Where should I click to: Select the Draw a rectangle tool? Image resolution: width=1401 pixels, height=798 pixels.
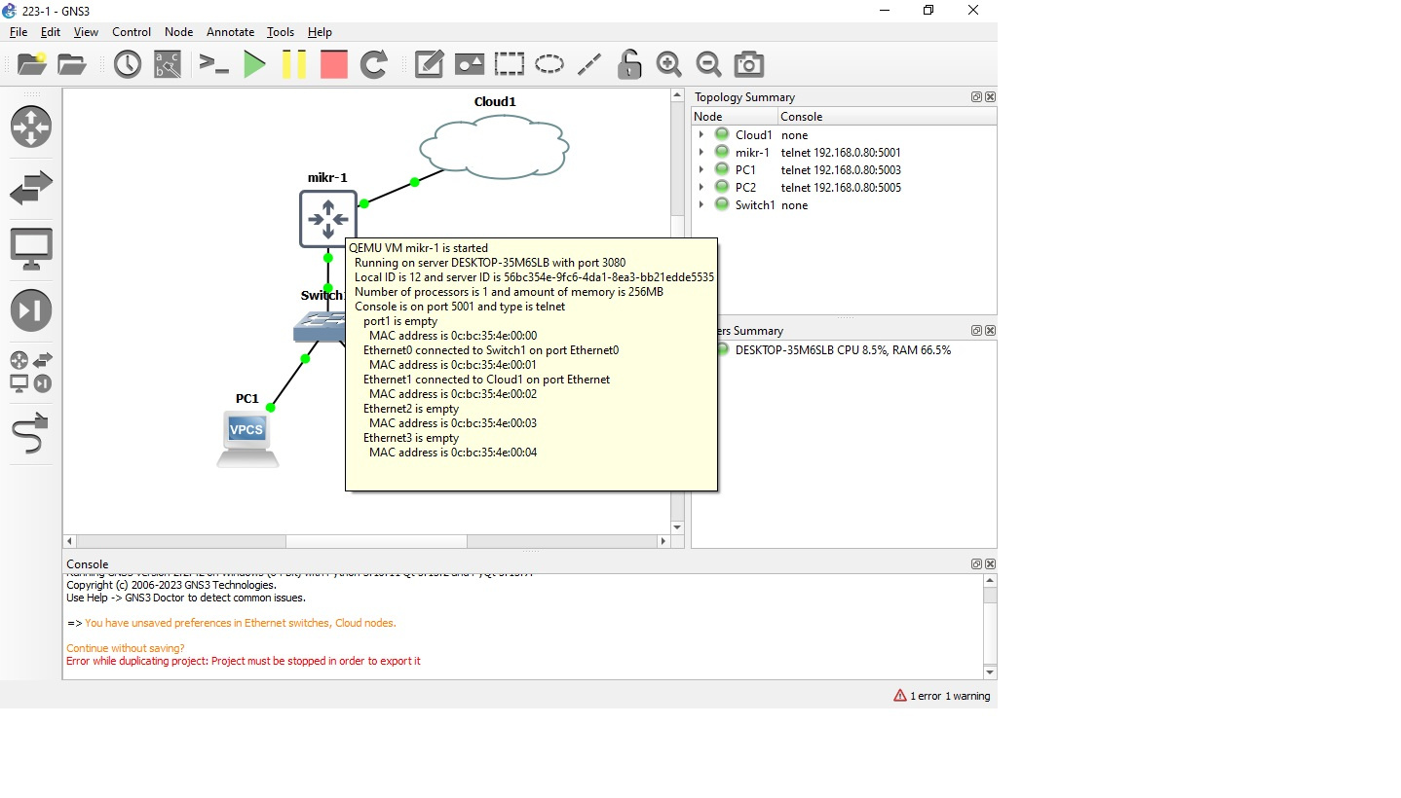tap(510, 64)
